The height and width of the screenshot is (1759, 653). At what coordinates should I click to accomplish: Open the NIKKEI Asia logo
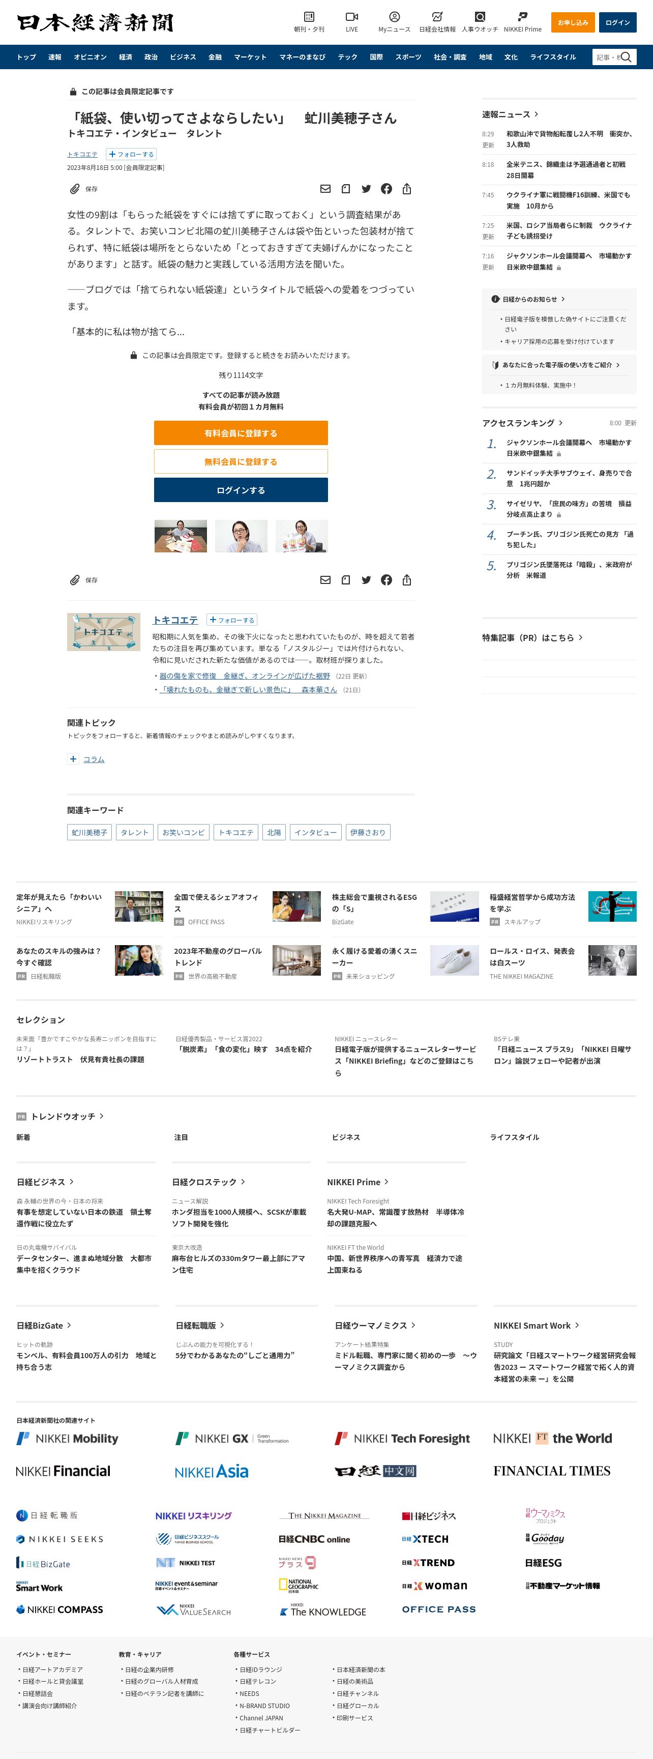(x=212, y=1472)
